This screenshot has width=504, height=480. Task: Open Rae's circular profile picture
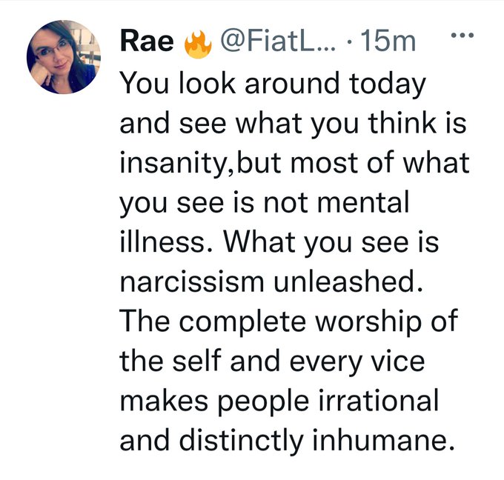coord(64,57)
